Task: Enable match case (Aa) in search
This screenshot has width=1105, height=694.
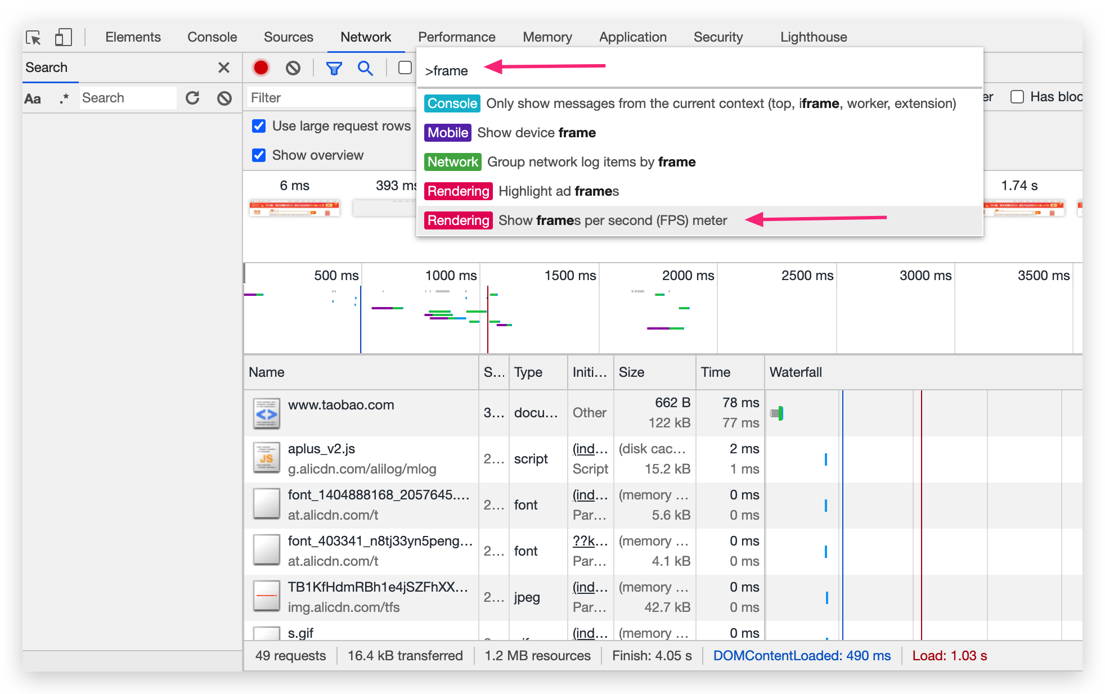Action: 33,99
